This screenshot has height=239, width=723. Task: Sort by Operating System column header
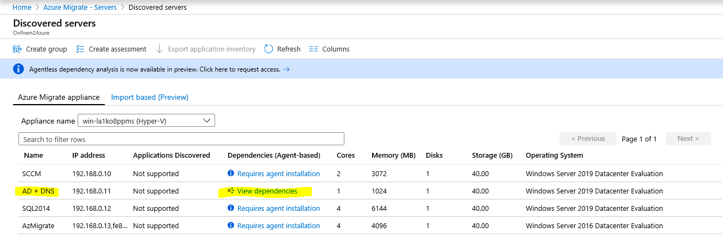555,155
